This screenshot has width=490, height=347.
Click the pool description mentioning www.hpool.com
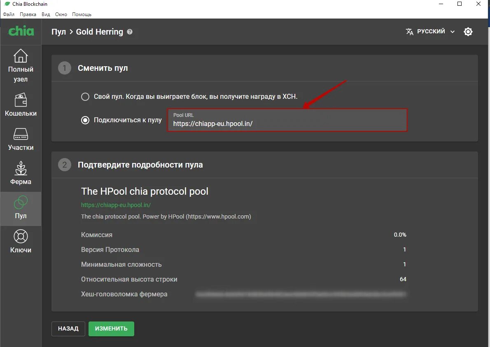click(166, 217)
